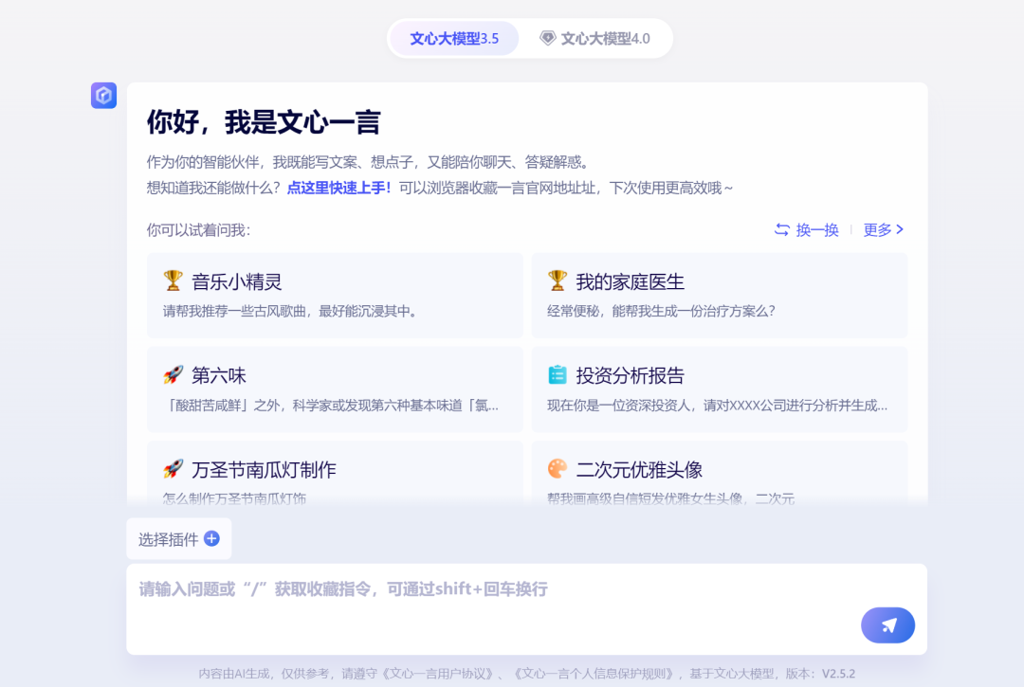Click prompt about 酸甜苦咸鲜 第六种基本味道

(331, 406)
